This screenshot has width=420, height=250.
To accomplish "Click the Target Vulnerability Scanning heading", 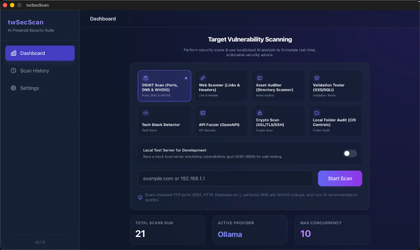I will coord(250,40).
